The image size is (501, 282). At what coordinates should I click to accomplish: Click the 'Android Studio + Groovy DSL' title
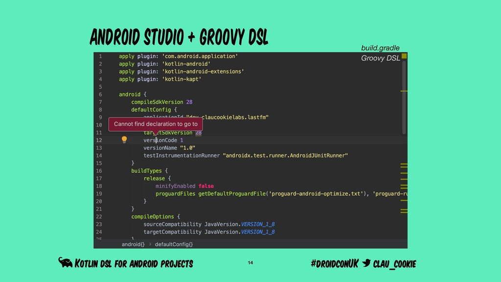click(179, 37)
